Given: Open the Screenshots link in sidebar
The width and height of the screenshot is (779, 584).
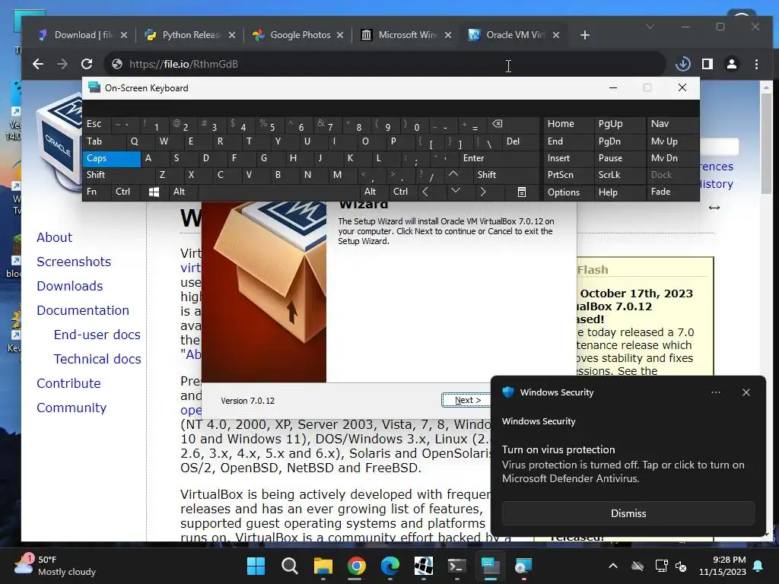Looking at the screenshot, I should click(74, 262).
